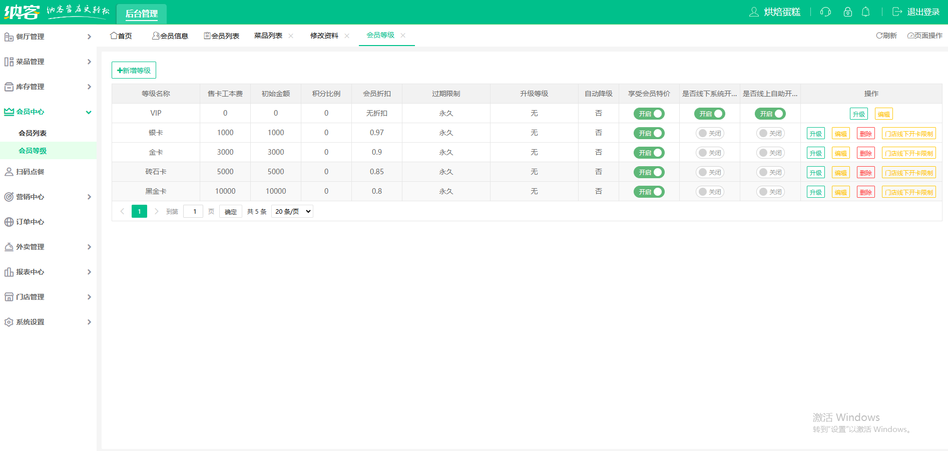Click the lock screen icon in header
The height and width of the screenshot is (451, 948).
[847, 12]
